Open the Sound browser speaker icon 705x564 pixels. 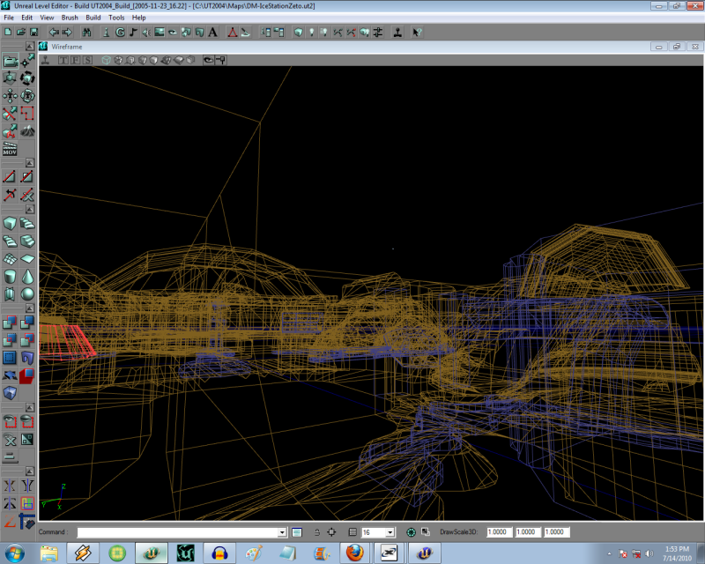coord(146,33)
